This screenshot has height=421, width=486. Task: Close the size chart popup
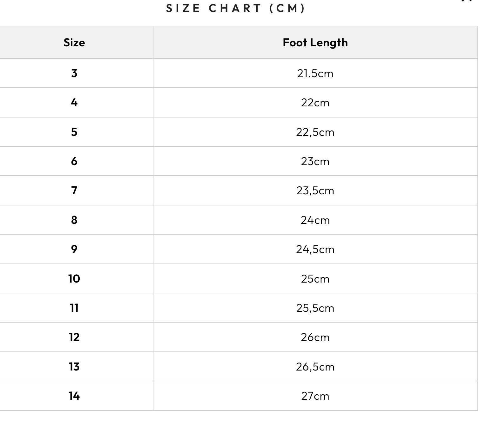coord(467,1)
